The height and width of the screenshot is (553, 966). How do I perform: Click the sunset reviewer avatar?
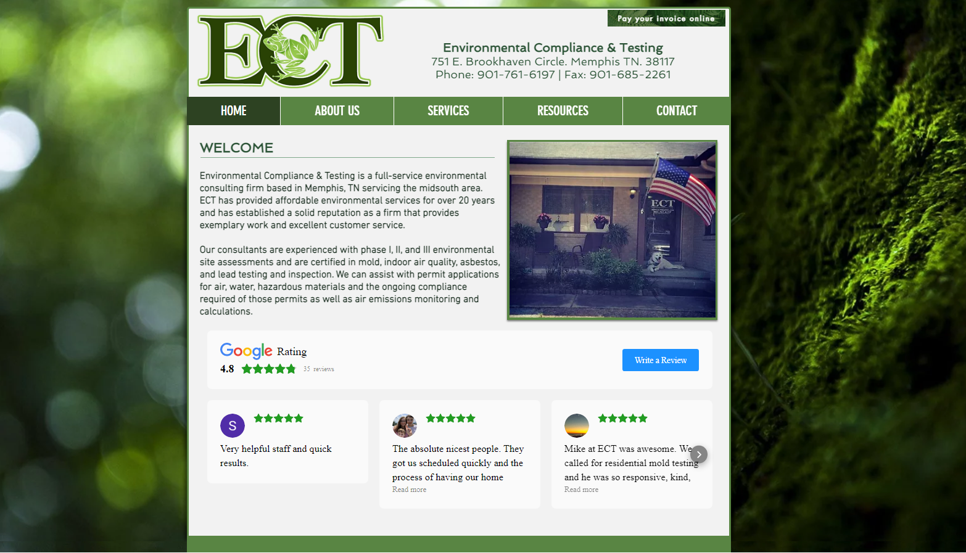tap(576, 425)
